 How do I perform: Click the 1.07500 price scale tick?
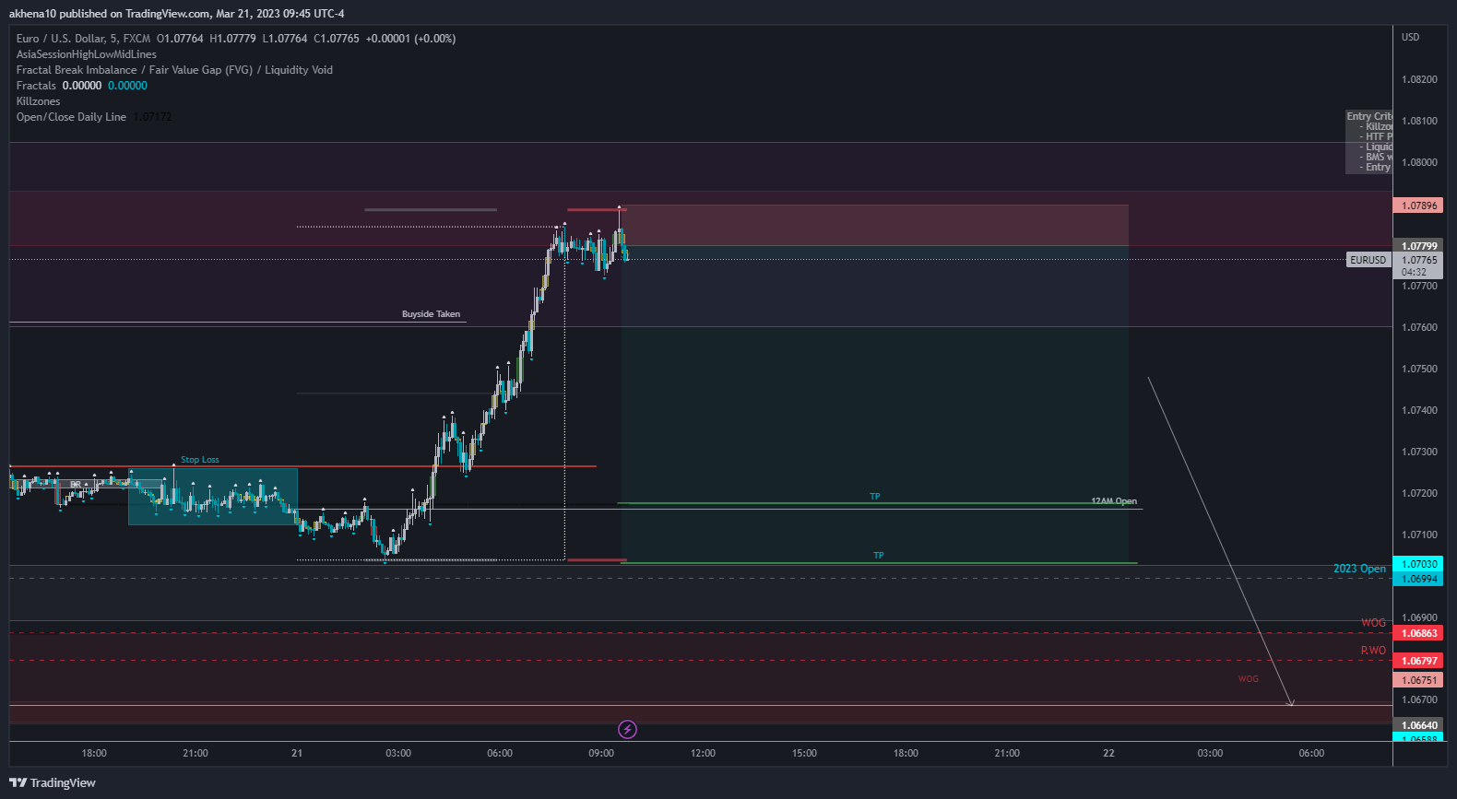tap(1419, 369)
